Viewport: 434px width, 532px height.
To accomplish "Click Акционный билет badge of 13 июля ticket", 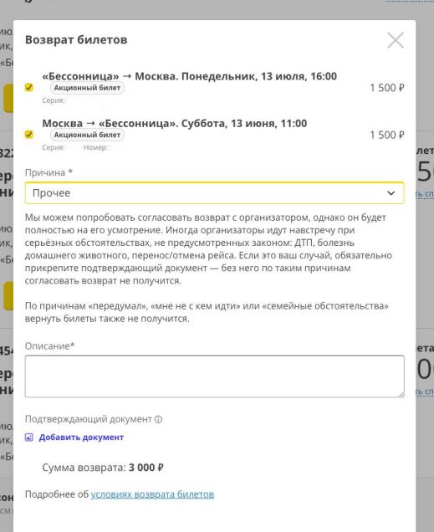I will 87,88.
